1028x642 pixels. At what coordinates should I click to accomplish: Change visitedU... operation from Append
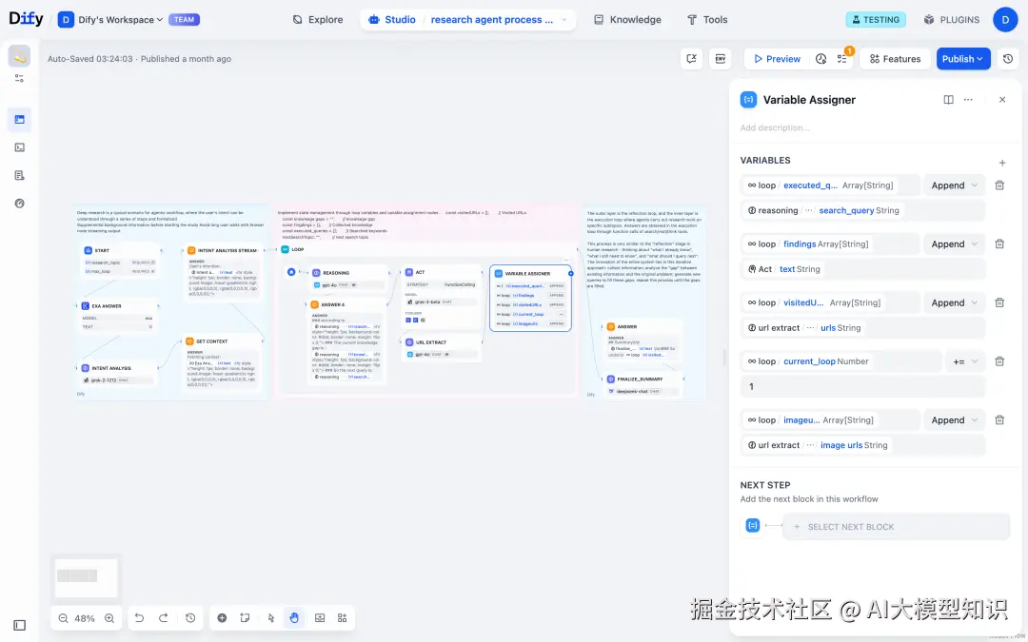(954, 302)
